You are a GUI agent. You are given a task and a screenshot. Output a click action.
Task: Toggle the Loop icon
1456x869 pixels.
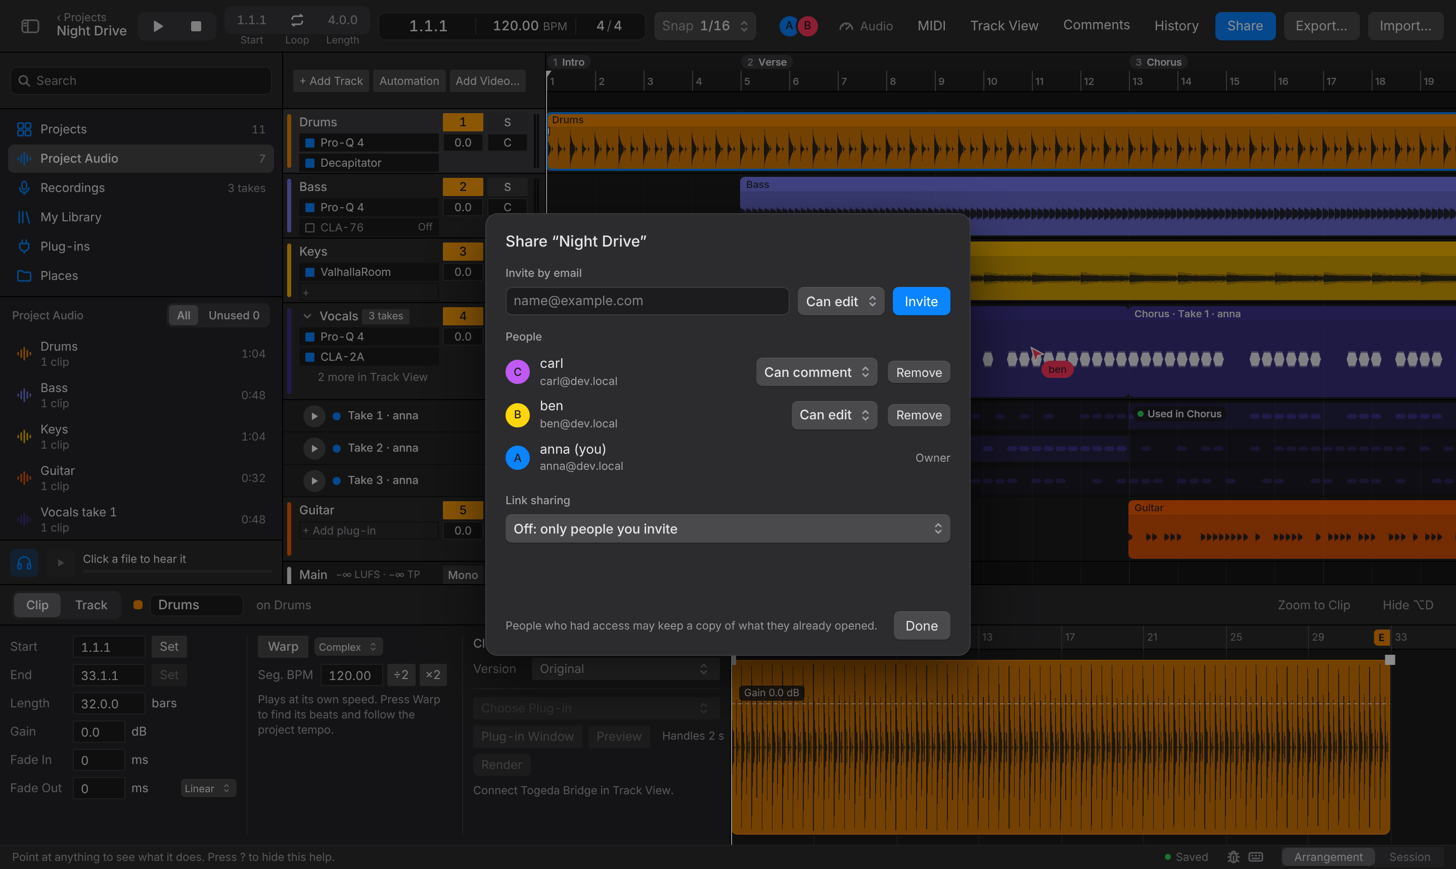coord(297,21)
